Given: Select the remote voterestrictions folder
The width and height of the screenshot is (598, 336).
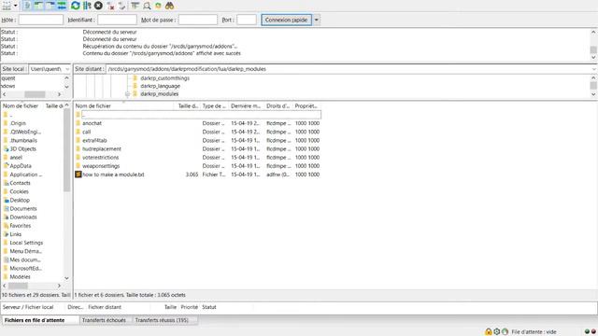Looking at the screenshot, I should [197, 158].
